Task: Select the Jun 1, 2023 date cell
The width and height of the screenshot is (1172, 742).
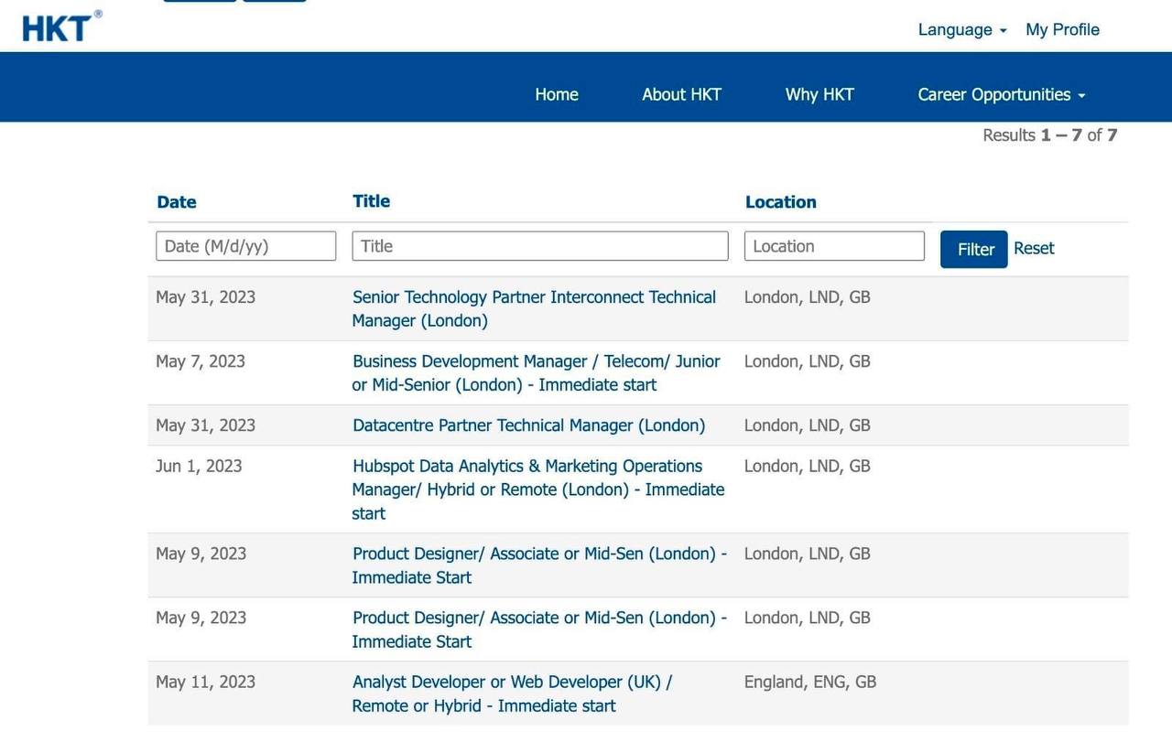Action: click(x=199, y=466)
